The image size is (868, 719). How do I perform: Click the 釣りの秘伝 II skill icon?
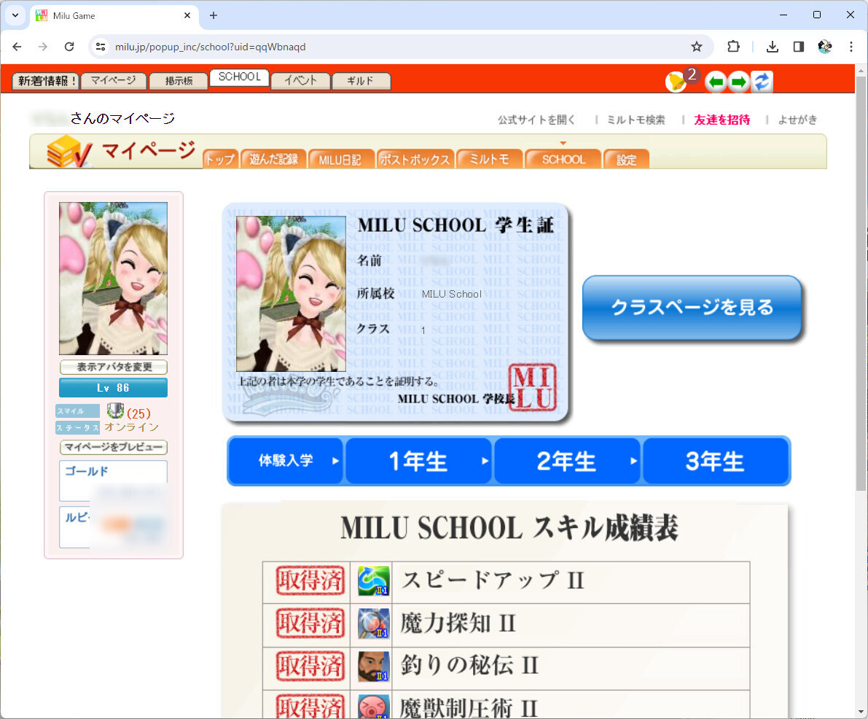click(x=373, y=666)
